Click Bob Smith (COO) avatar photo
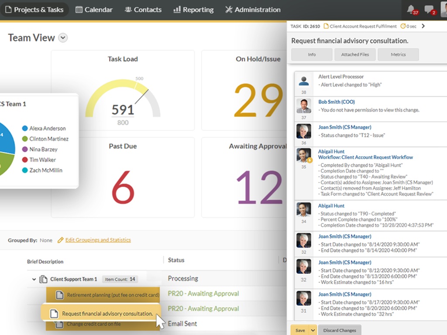Screen dimensions: 447x335 click(x=304, y=106)
